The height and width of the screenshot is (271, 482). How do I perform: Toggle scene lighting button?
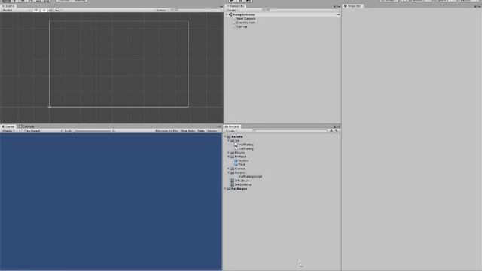click(x=44, y=10)
